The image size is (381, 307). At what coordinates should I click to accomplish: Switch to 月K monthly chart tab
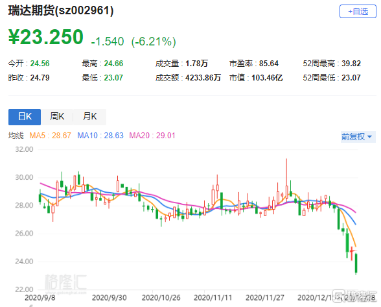pos(89,117)
